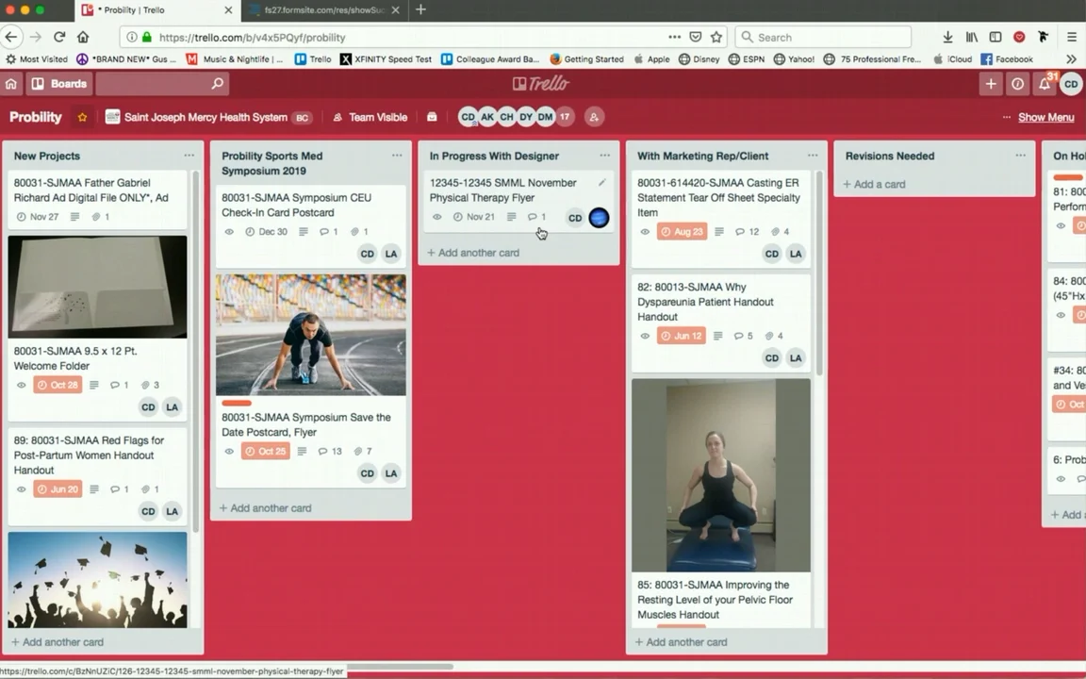Show all 17 more board members
1086x679 pixels.
pos(566,117)
